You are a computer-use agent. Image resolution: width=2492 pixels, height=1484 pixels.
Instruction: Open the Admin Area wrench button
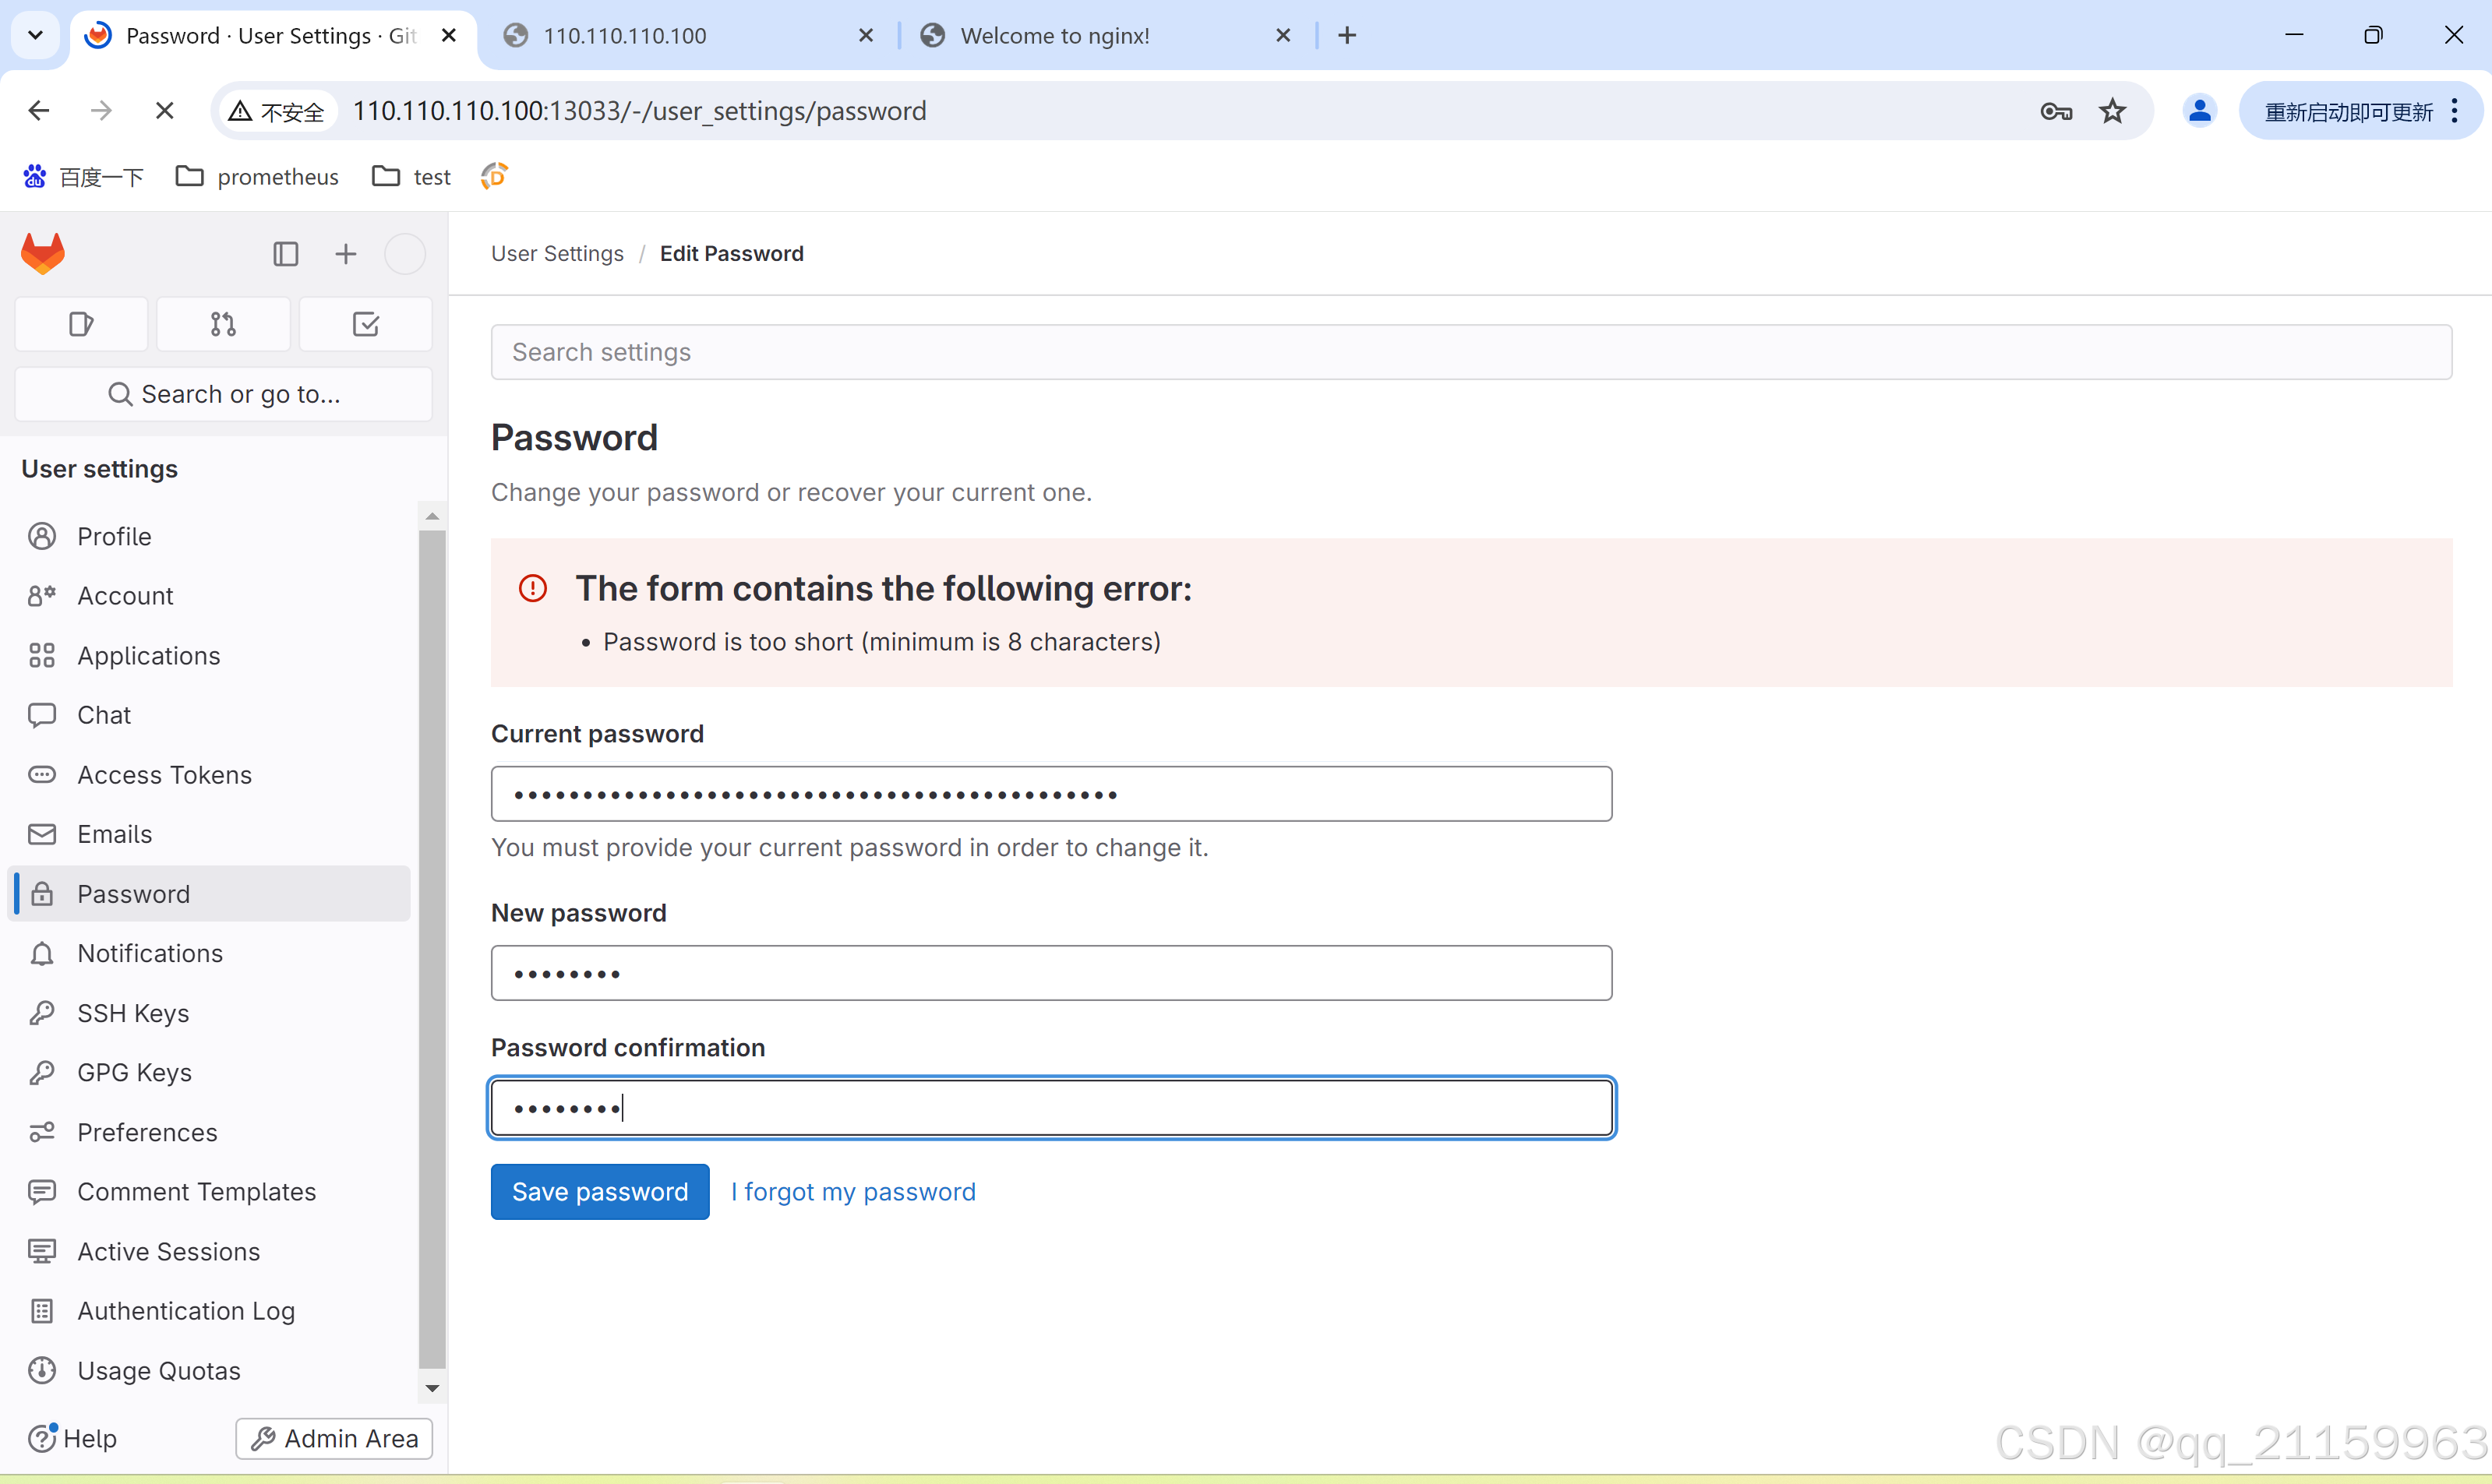[334, 1438]
